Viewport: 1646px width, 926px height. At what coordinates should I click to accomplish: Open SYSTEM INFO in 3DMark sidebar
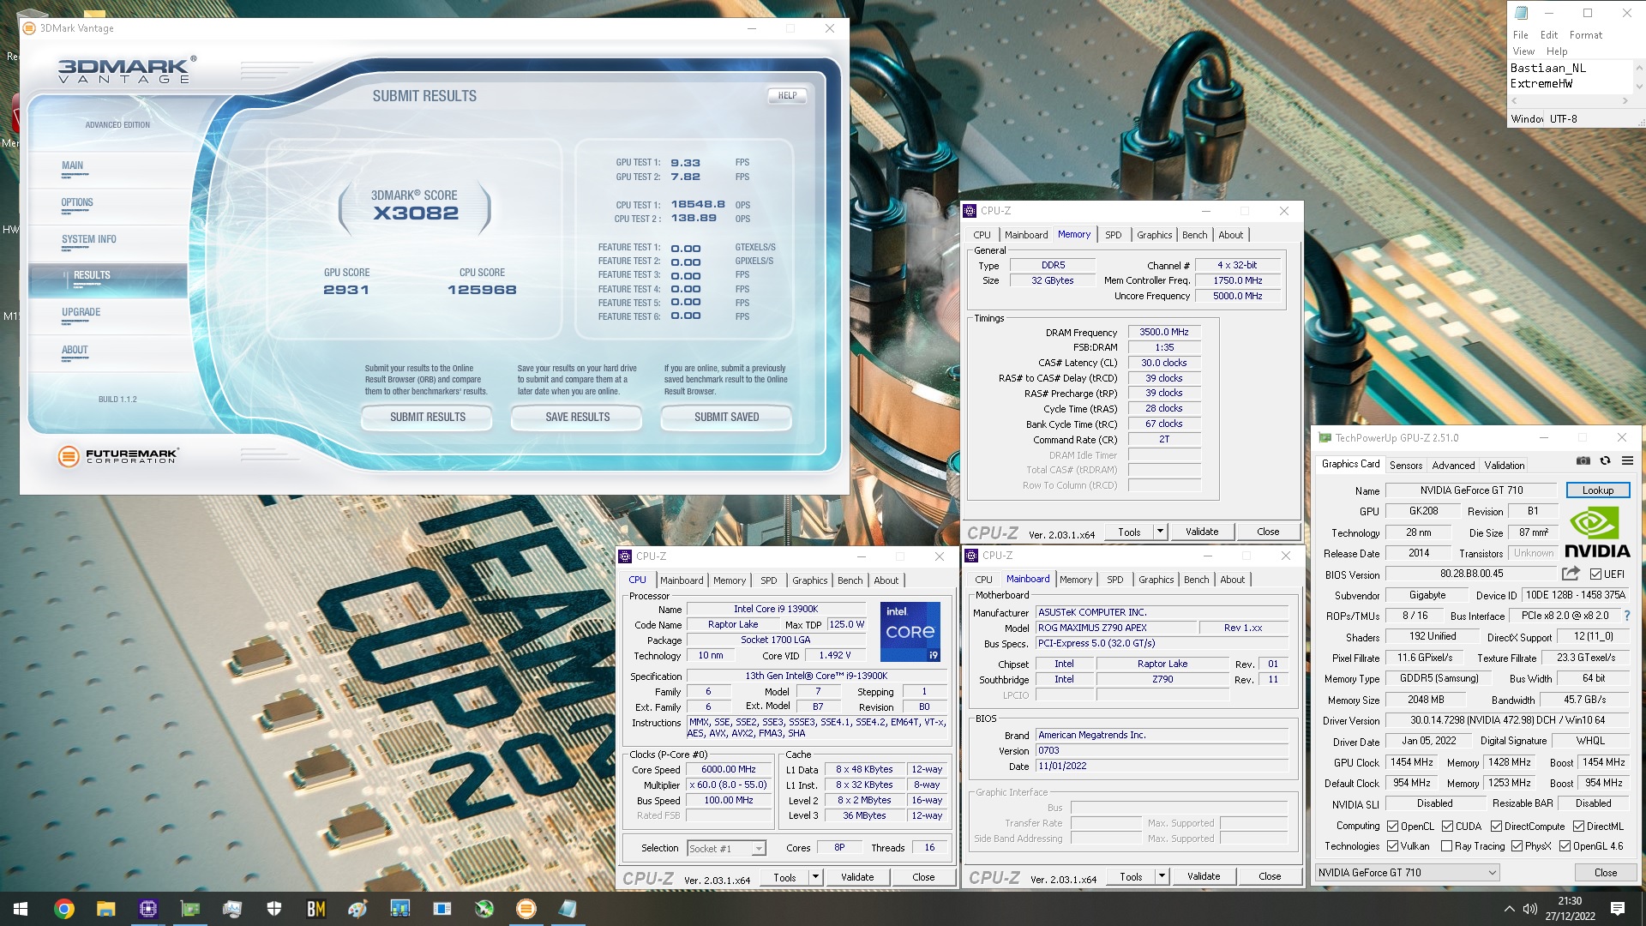click(89, 240)
